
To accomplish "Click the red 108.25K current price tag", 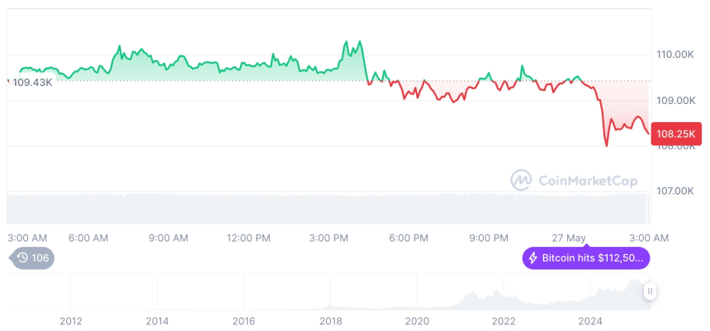I will pos(674,133).
